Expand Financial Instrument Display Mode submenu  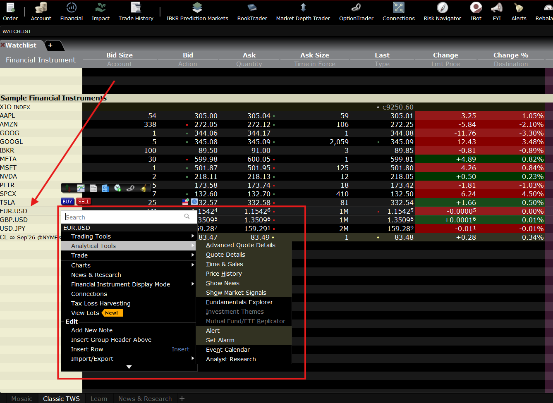pos(128,284)
